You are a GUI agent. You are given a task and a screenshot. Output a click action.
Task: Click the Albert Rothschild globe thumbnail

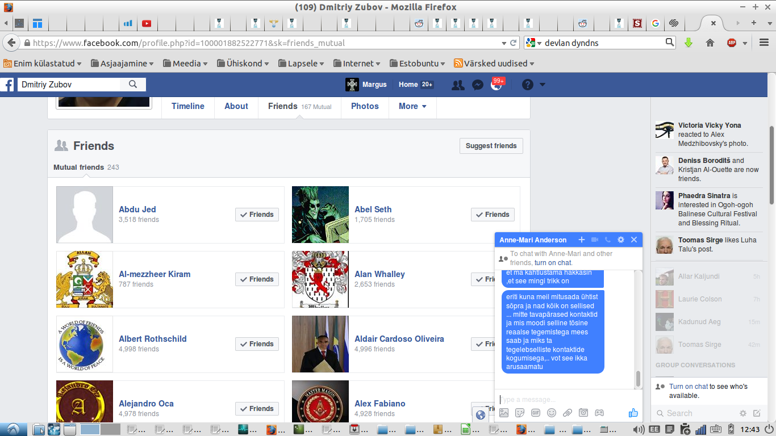tap(85, 344)
